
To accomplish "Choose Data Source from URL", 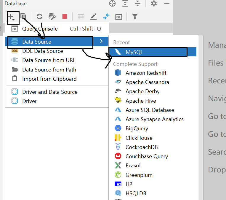I will click(57, 60).
